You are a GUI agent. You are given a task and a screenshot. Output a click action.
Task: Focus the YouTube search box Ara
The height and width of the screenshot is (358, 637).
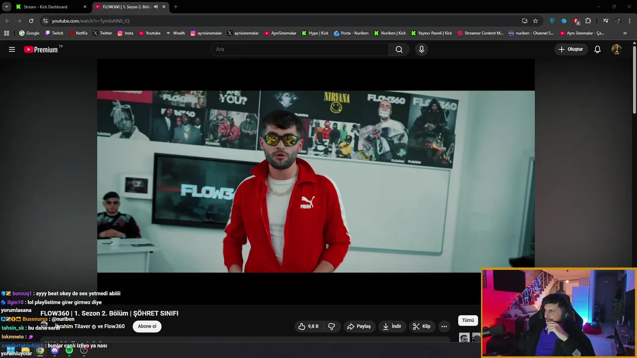tap(300, 49)
